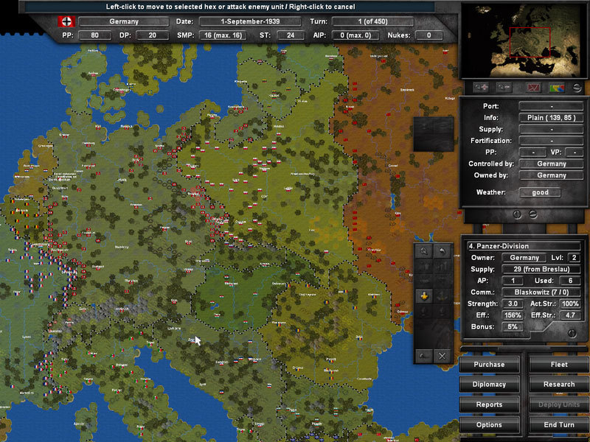This screenshot has height=442, width=590.
Task: Open the Research screen
Action: click(559, 384)
